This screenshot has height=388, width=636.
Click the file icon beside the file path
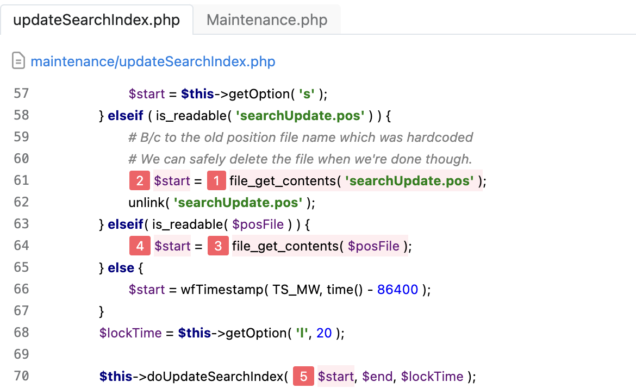(x=18, y=61)
